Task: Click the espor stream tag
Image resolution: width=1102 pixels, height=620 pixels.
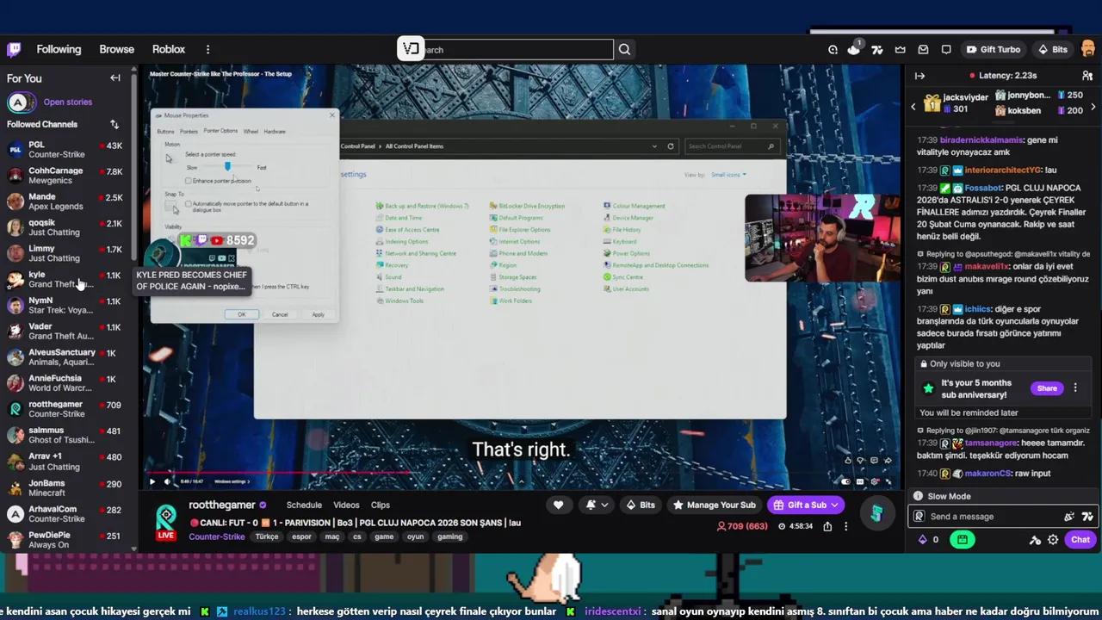Action: [301, 536]
